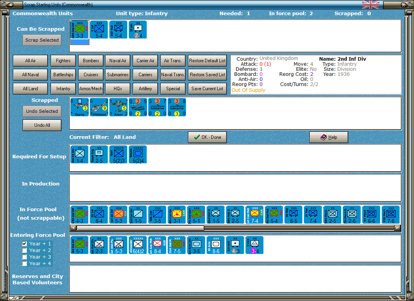
Task: Select the scrapped Transport ship counter
Action: pyautogui.click(x=138, y=107)
